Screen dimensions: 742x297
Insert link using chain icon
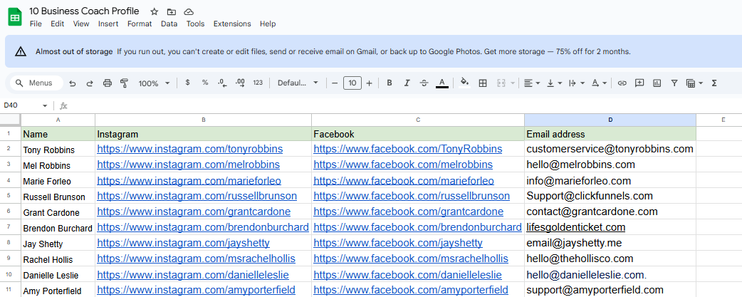pyautogui.click(x=622, y=83)
